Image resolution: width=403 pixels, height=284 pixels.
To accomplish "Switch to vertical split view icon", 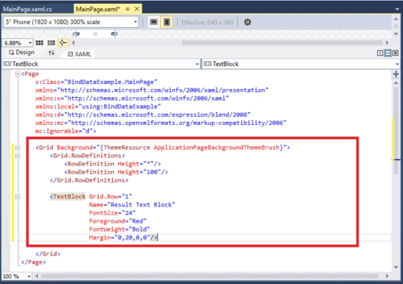I will click(x=380, y=53).
